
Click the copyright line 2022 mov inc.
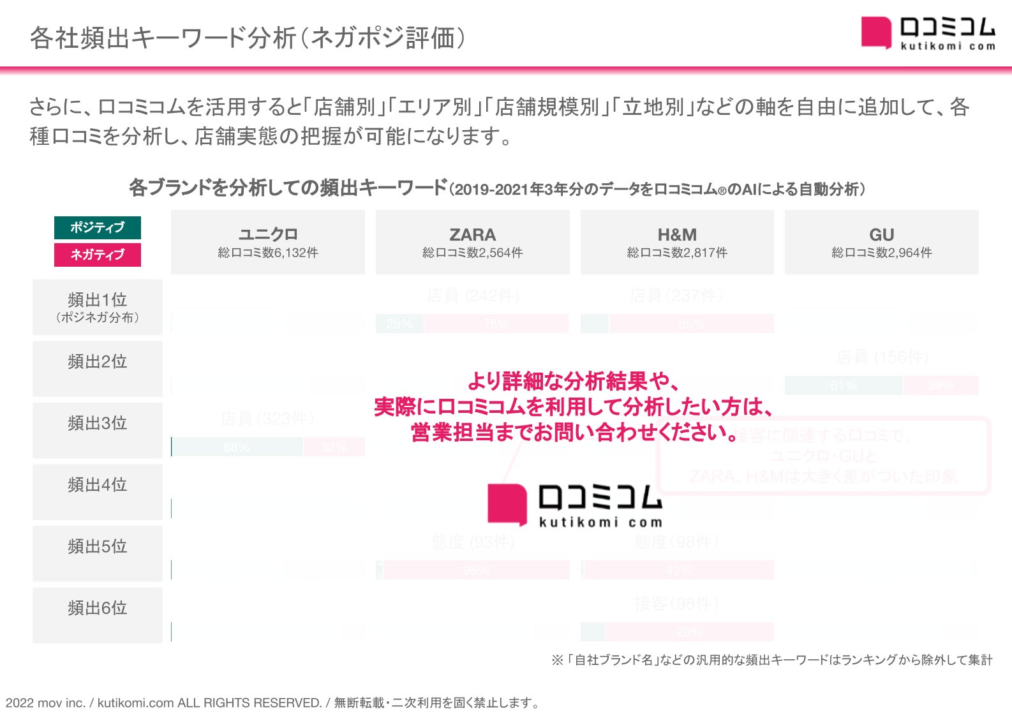pyautogui.click(x=273, y=703)
